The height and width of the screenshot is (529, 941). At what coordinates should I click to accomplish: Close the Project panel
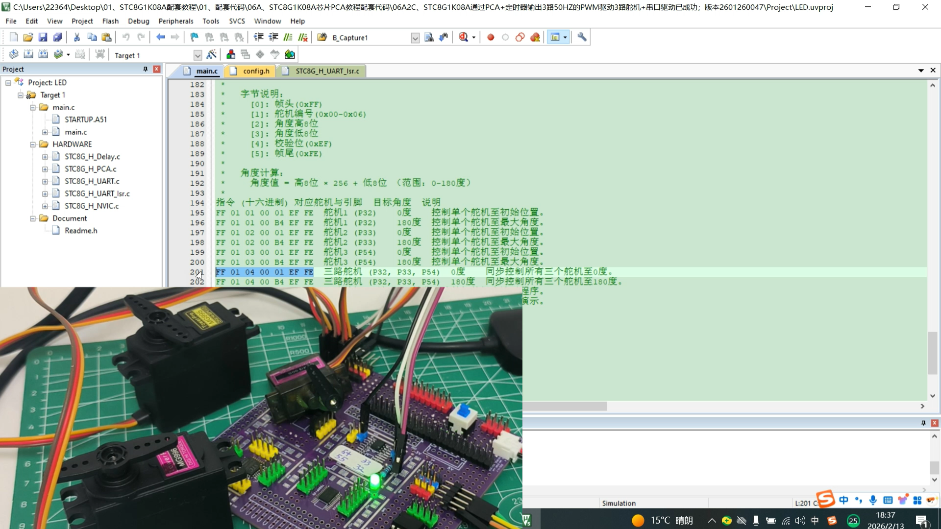tap(157, 69)
